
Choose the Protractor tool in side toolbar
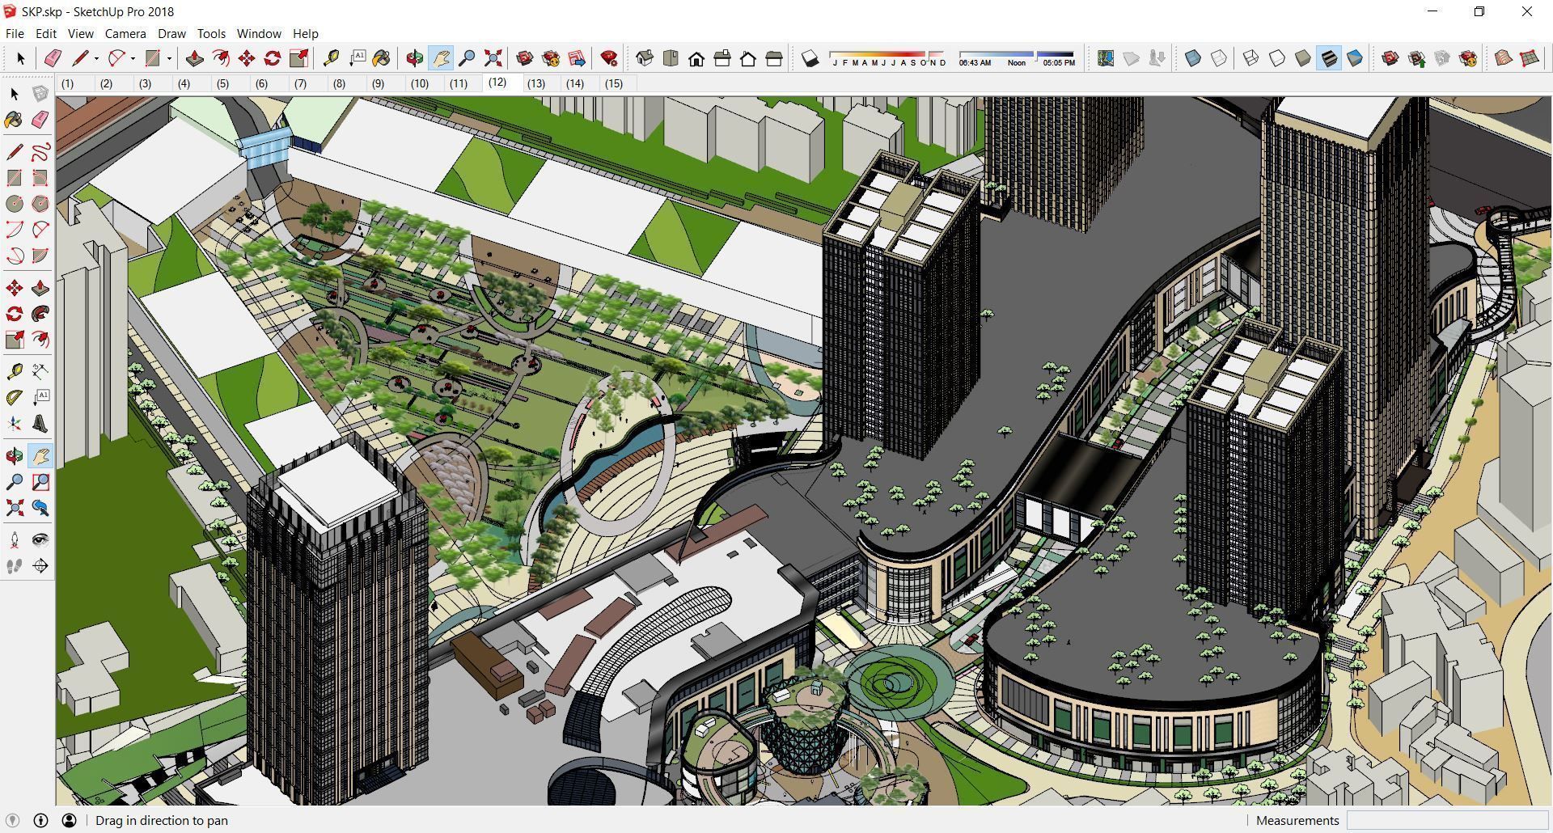coord(15,398)
